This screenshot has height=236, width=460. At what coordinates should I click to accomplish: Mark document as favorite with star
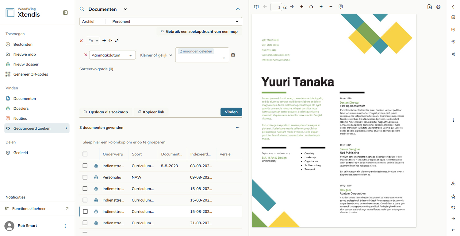pos(453,197)
